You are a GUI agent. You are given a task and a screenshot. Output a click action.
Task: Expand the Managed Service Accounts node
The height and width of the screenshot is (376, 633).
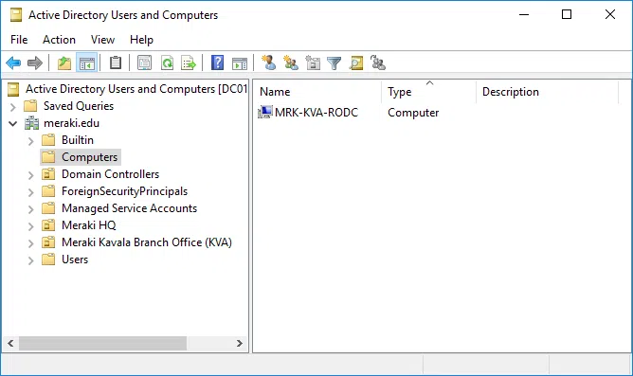point(30,209)
